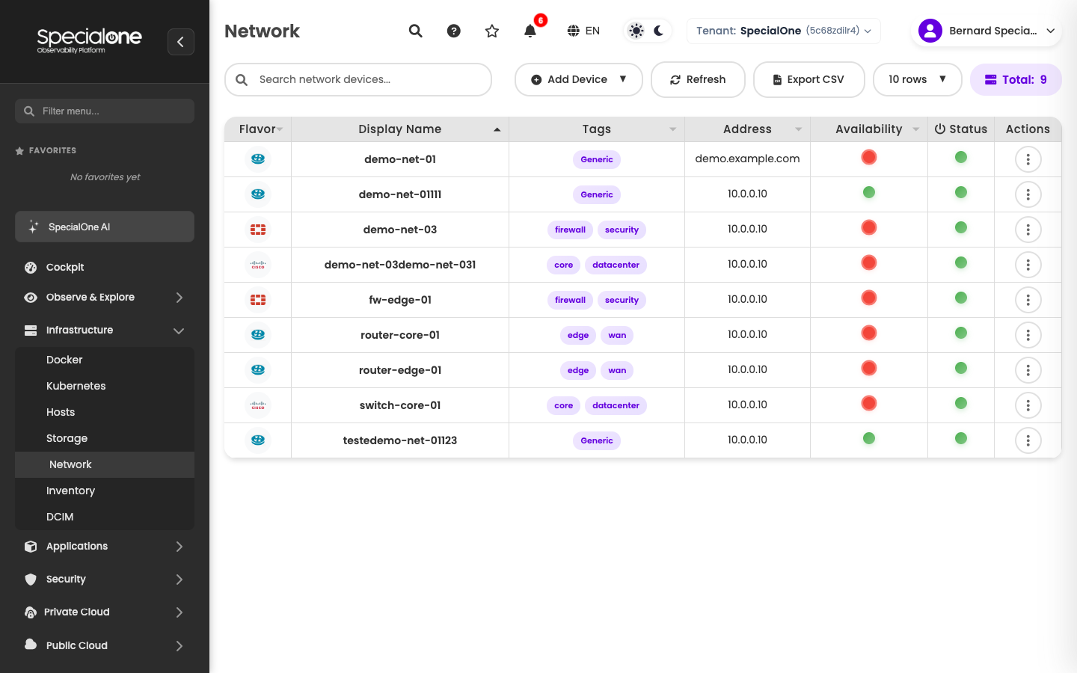Click firewall flavor icon of fw-edge-01

point(258,300)
